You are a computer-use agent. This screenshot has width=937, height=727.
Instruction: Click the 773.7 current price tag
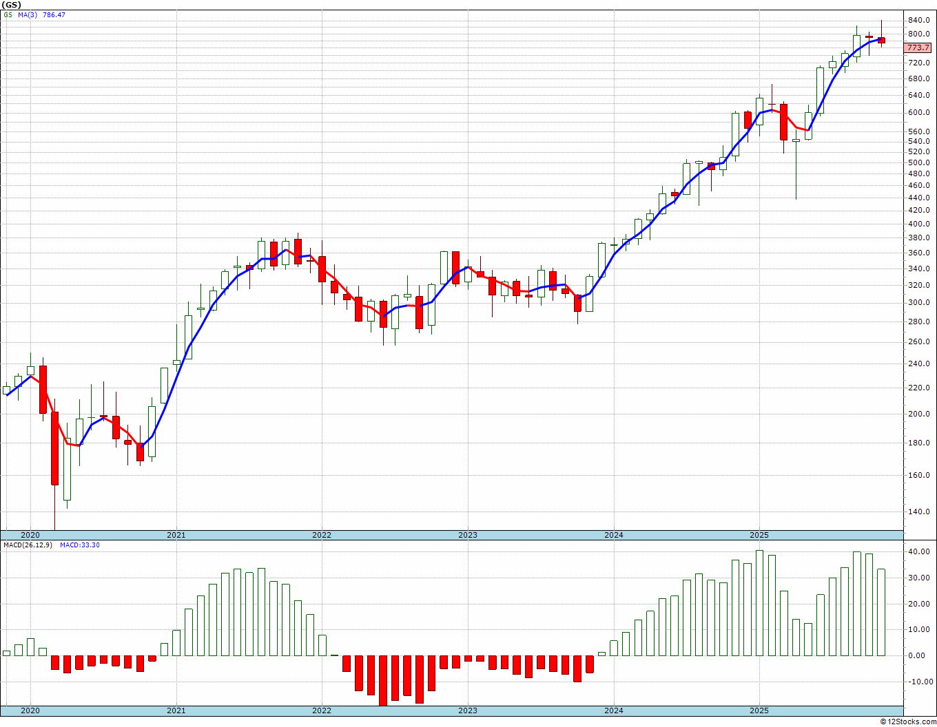[x=918, y=48]
